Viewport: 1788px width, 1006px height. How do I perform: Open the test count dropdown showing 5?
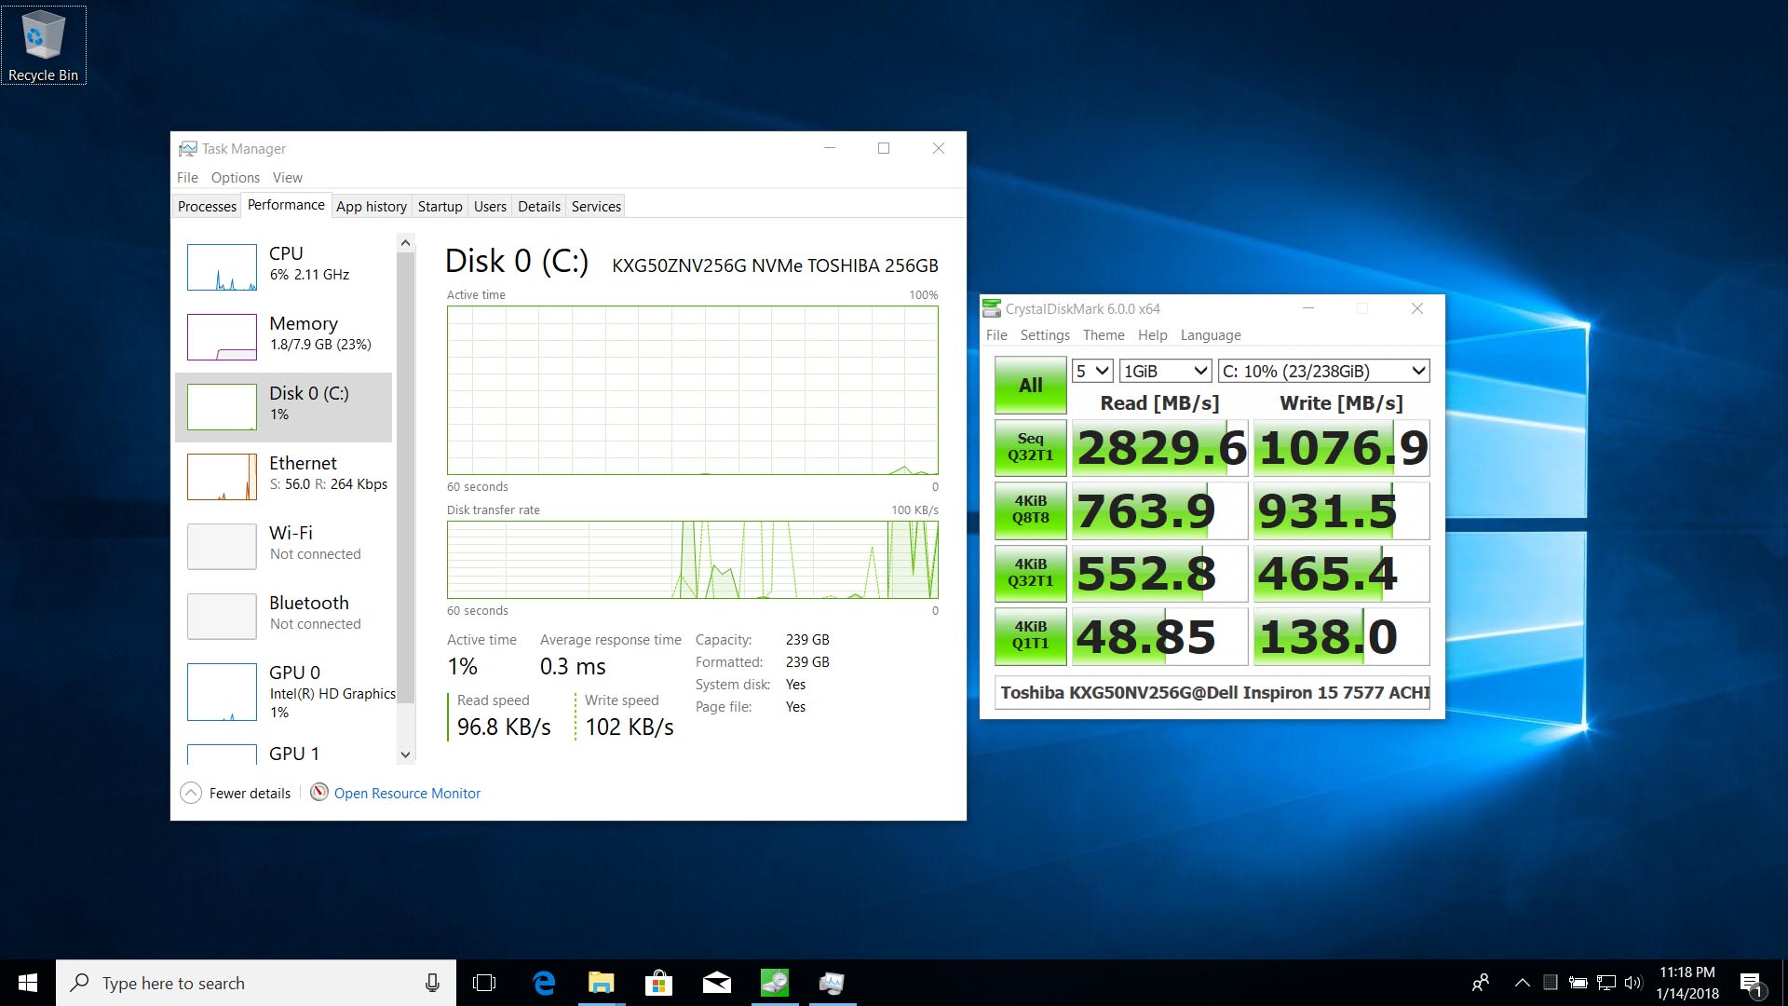coord(1092,371)
